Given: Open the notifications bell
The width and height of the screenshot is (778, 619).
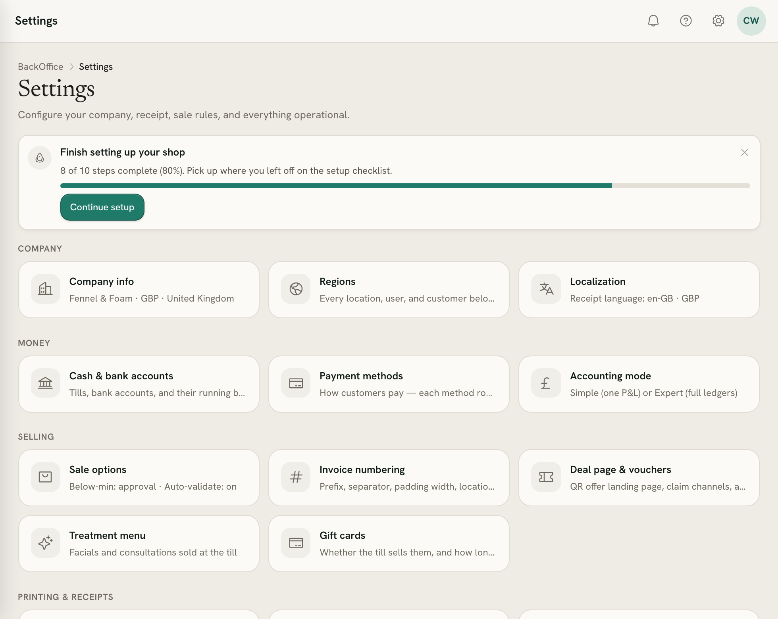Looking at the screenshot, I should click(x=653, y=21).
